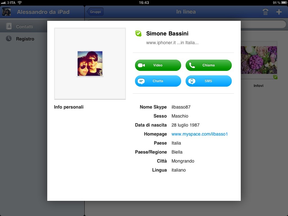Tap the In linea header title

186,12
